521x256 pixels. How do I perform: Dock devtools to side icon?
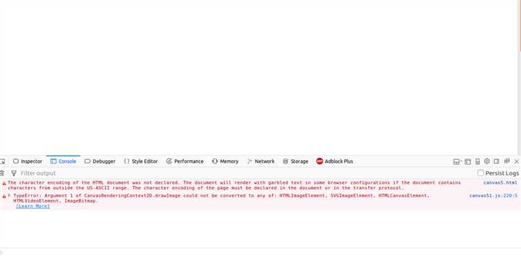497,161
